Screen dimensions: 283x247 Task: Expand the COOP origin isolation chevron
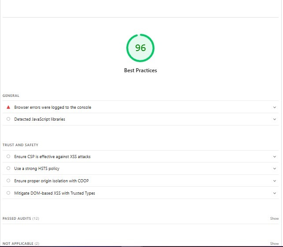coord(275,181)
